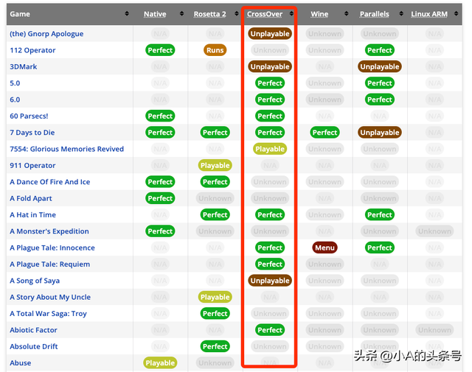Click Parallels Perfect badge for 6.0
The height and width of the screenshot is (372, 472).
tap(380, 99)
